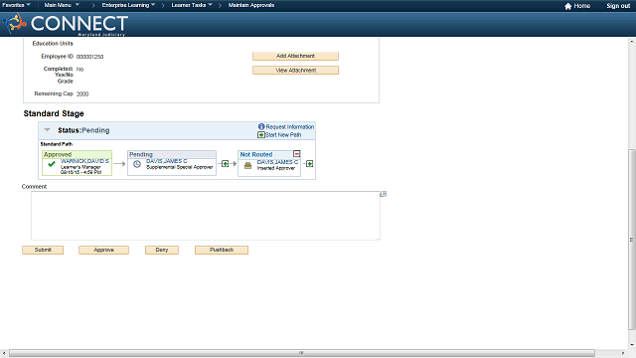Remove the inserted approver with red minus icon
This screenshot has width=636, height=358.
point(296,154)
